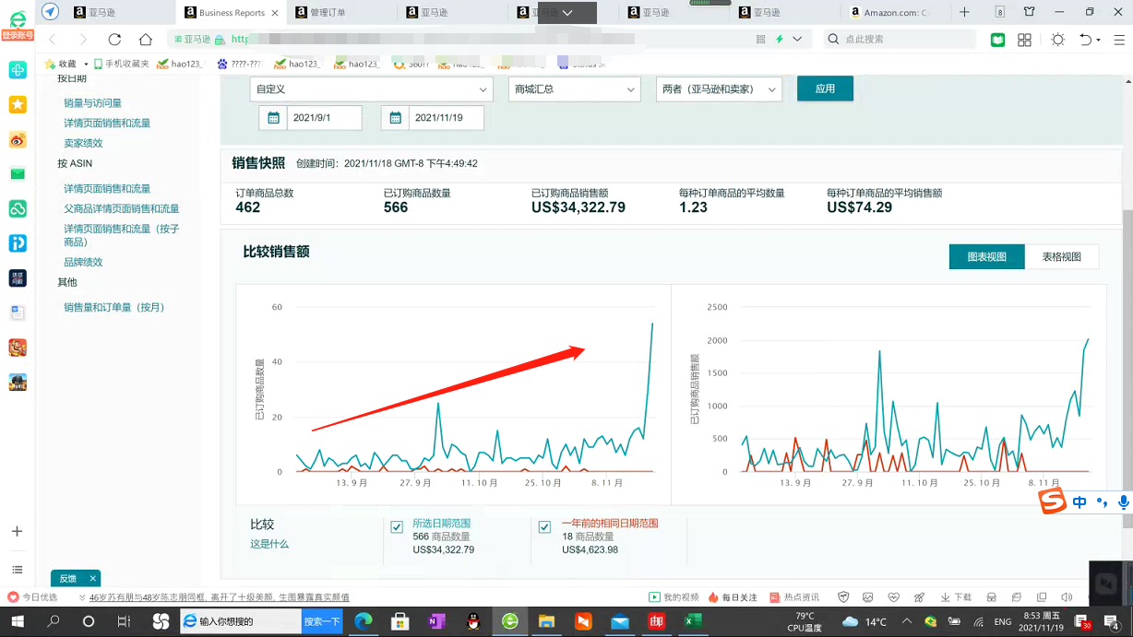Open the calendar picker beside 2021/9/1
1133x637 pixels.
click(272, 118)
